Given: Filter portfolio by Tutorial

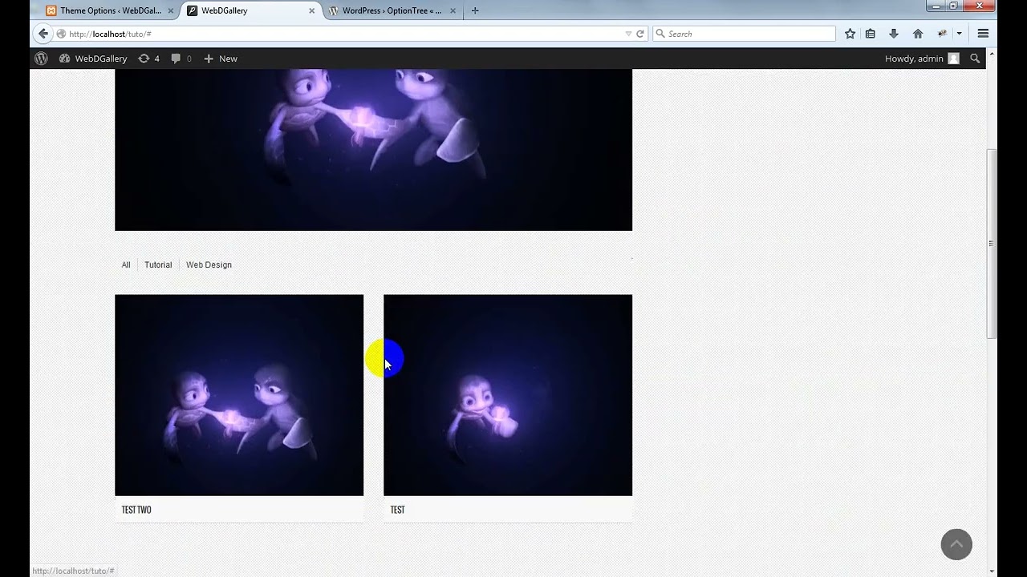Looking at the screenshot, I should (x=158, y=264).
